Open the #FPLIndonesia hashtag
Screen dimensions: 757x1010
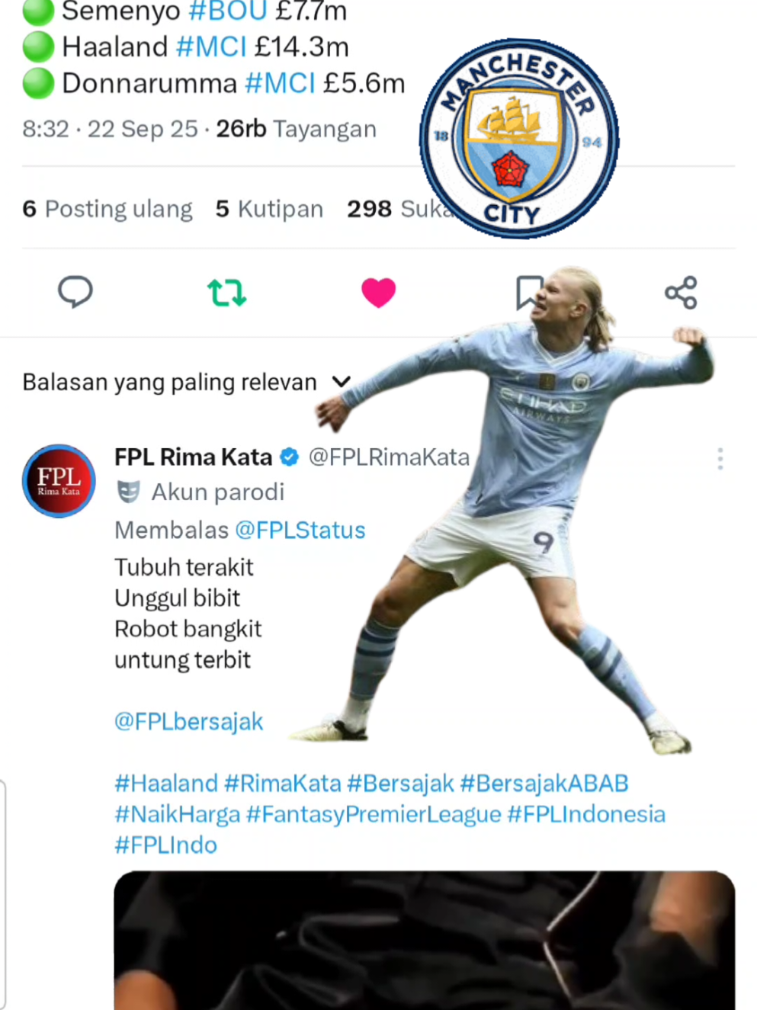[586, 814]
